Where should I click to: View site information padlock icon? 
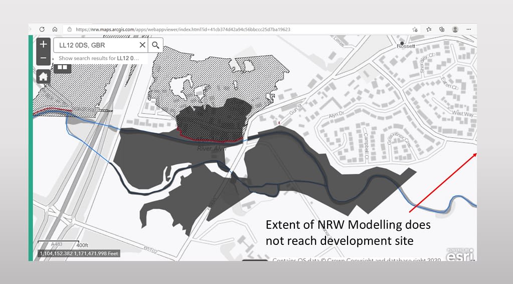click(69, 30)
